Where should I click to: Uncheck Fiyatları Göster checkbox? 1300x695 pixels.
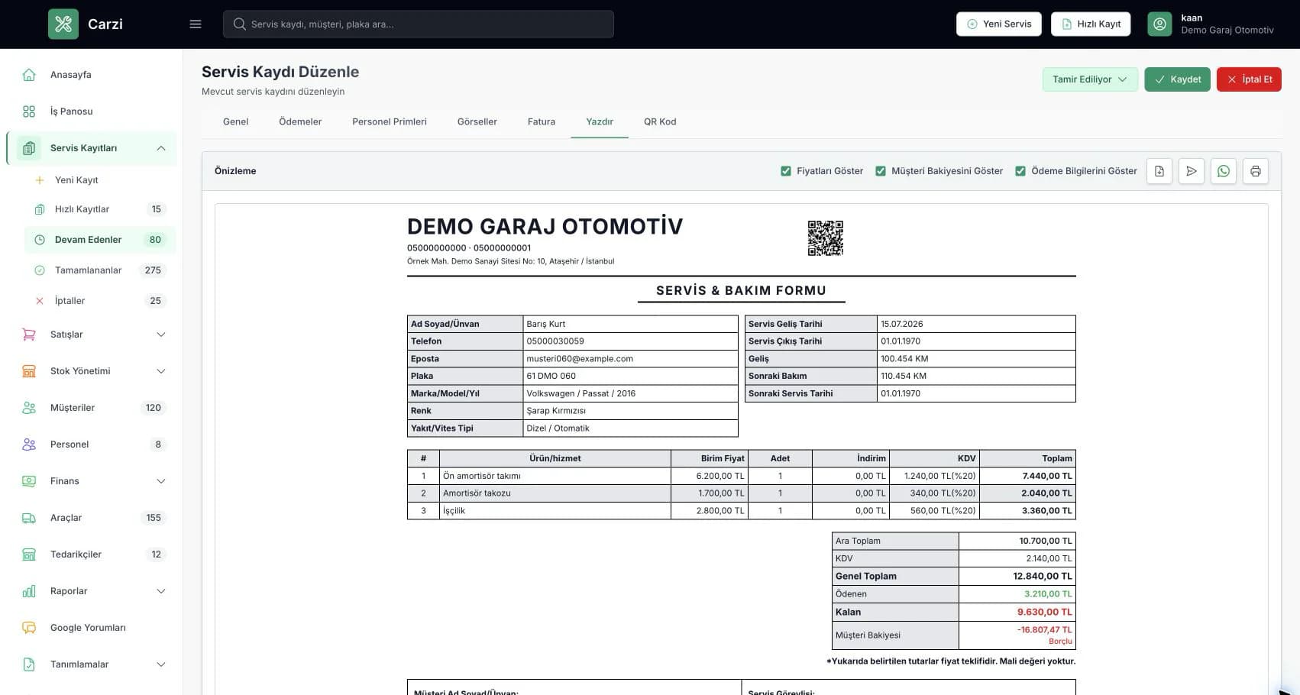click(x=786, y=171)
